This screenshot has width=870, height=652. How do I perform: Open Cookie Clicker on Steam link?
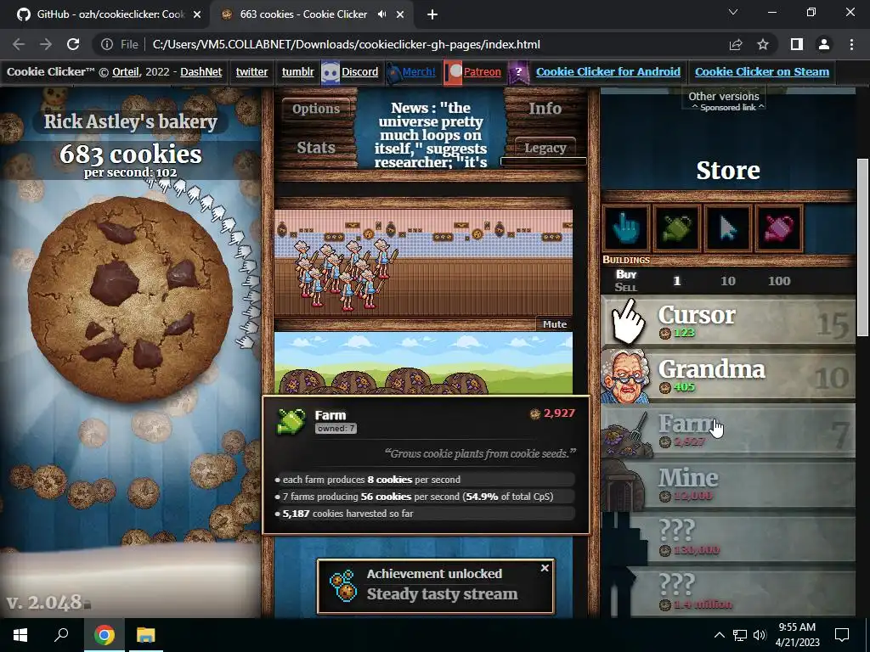coord(762,72)
